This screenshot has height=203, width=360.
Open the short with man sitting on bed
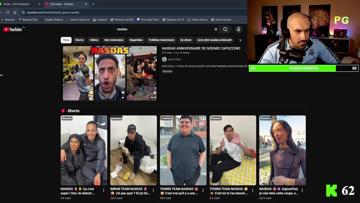tap(134, 150)
